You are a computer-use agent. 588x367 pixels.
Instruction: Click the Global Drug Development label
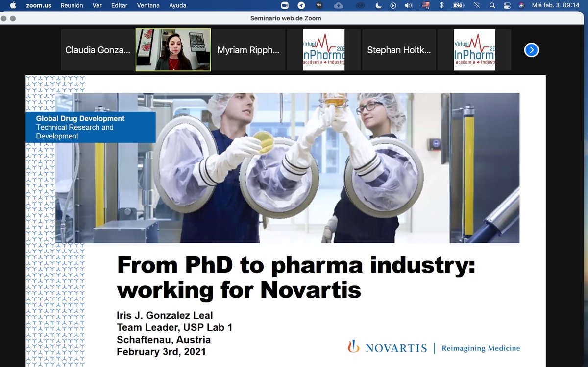80,118
